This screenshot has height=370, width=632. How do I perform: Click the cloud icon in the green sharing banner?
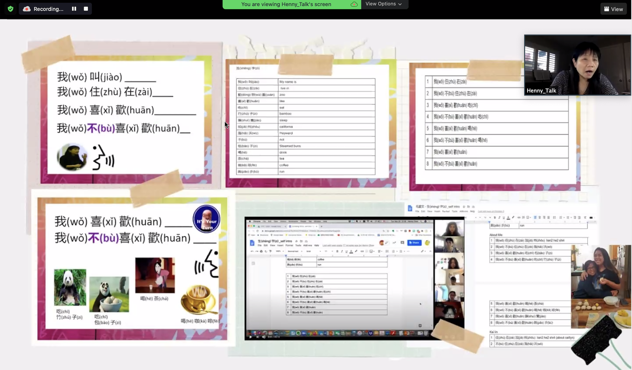[x=354, y=4]
